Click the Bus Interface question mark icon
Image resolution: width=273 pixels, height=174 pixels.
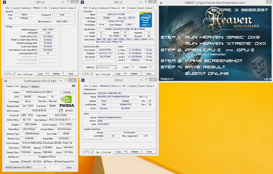point(74,120)
